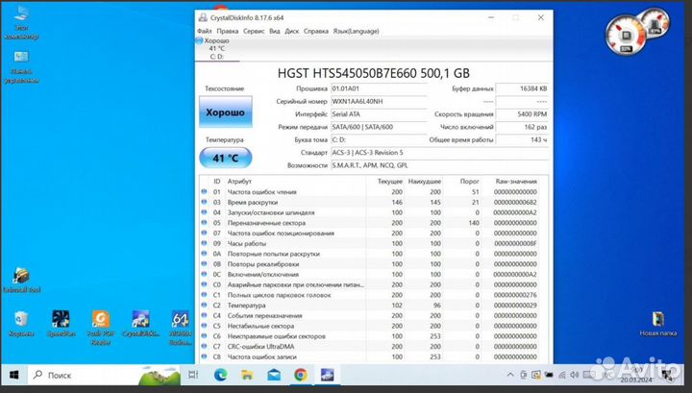Click the Стандарт field ACS-3 Revision 5

coord(439,153)
